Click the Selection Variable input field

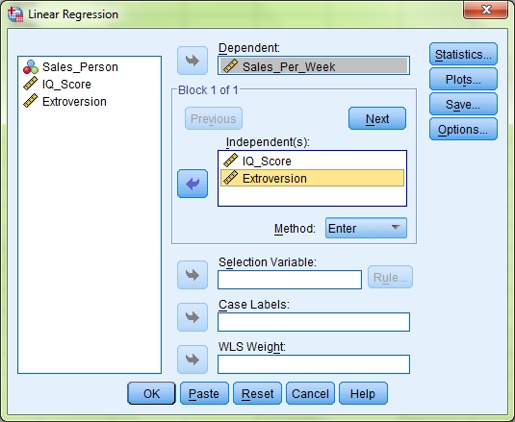click(290, 280)
